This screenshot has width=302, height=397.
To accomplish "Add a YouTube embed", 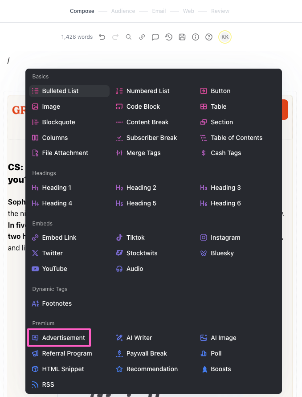I will pyautogui.click(x=54, y=269).
